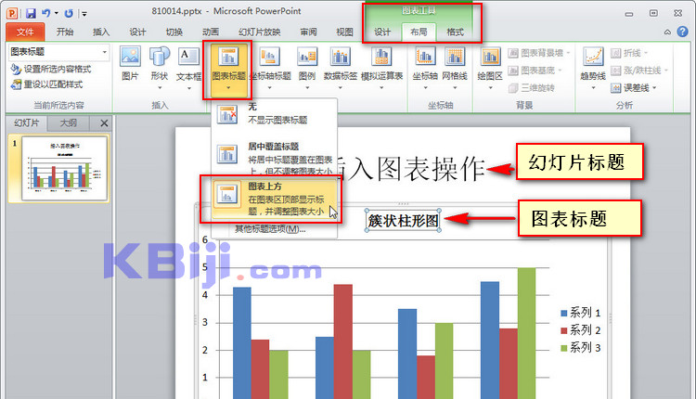Click the 簇状柱形图 chart title box

403,221
